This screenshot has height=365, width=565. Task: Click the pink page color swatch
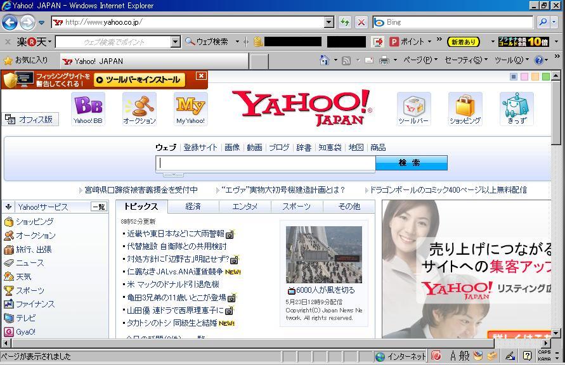click(x=524, y=76)
